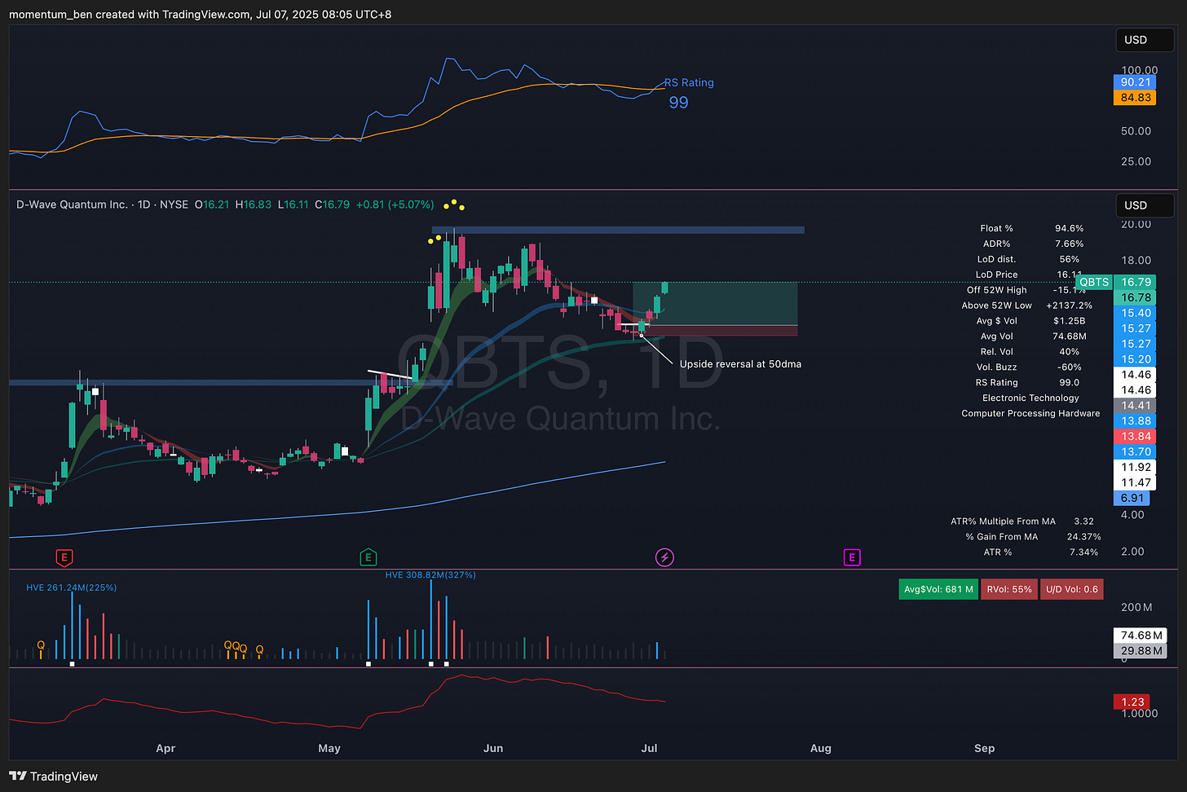Viewport: 1187px width, 792px height.
Task: Click the 84.83 orange value label
Action: (1135, 98)
